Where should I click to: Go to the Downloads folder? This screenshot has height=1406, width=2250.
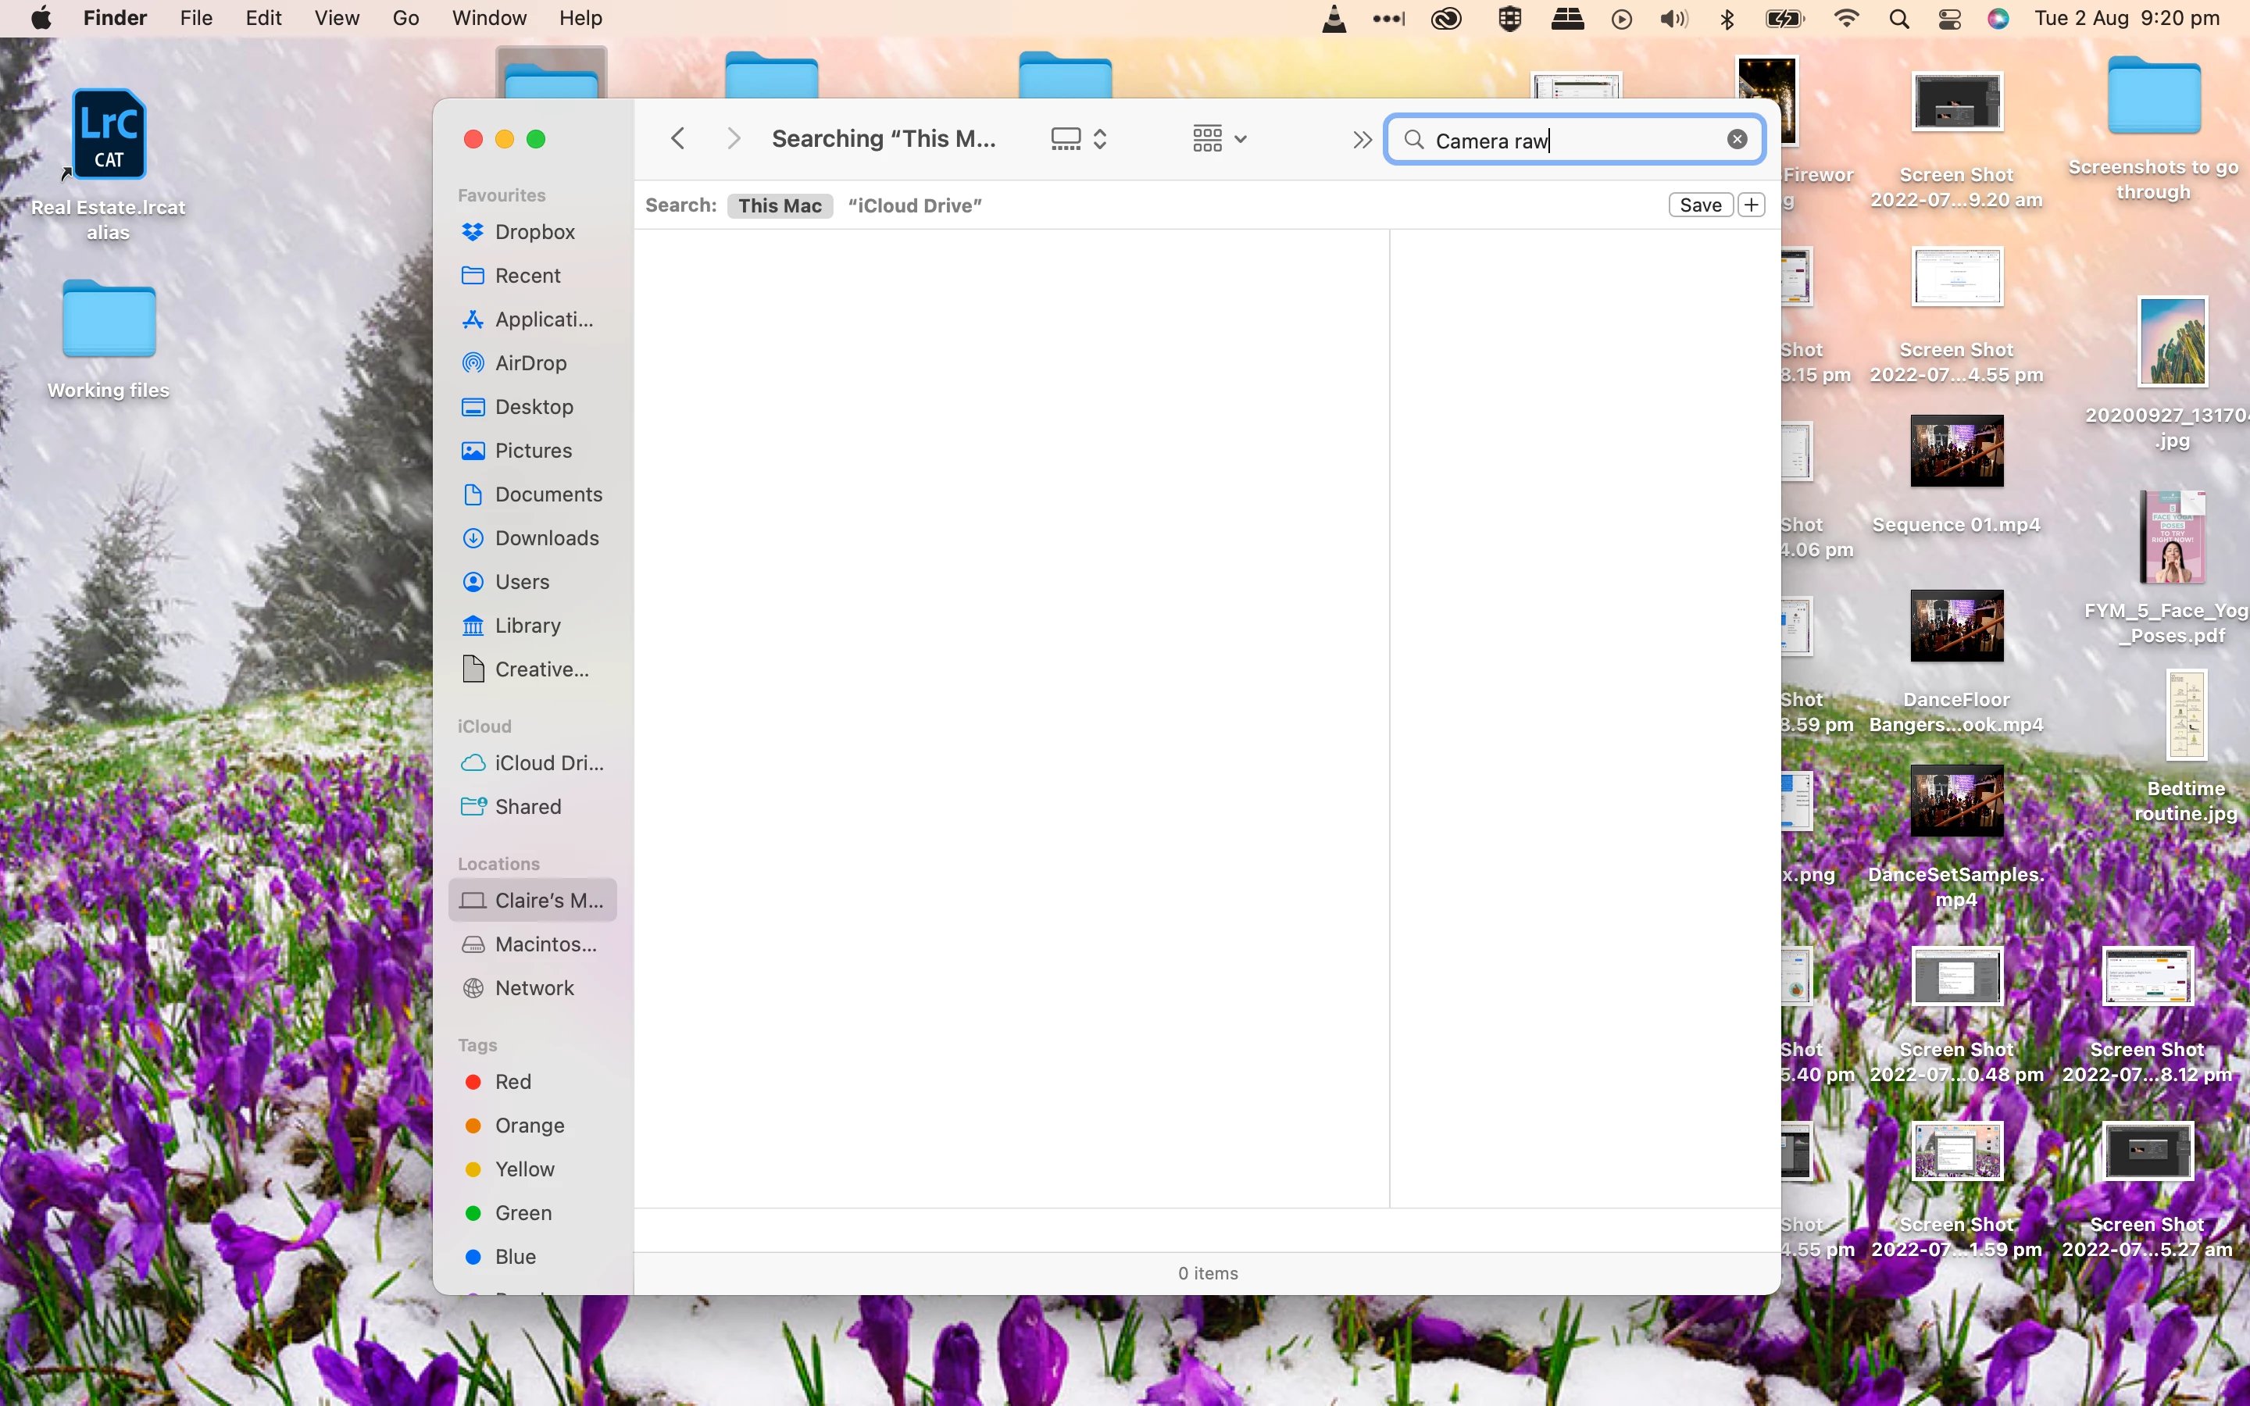point(546,538)
